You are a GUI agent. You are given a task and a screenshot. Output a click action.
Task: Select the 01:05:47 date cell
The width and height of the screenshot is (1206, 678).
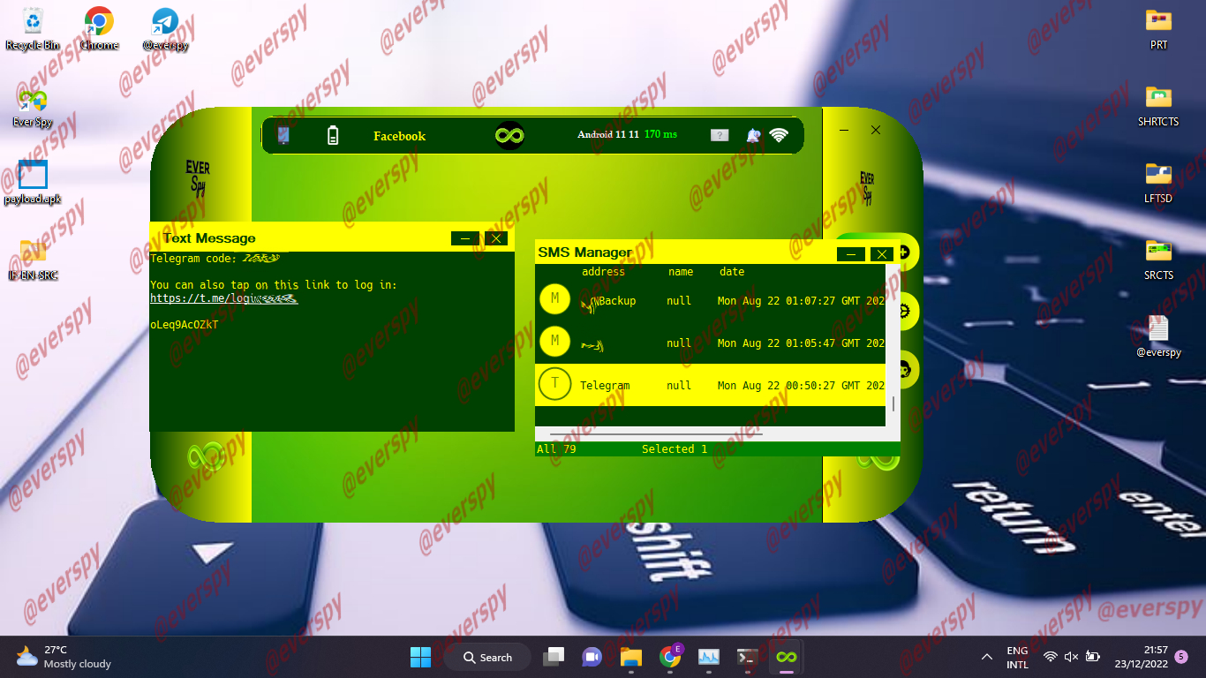point(801,343)
